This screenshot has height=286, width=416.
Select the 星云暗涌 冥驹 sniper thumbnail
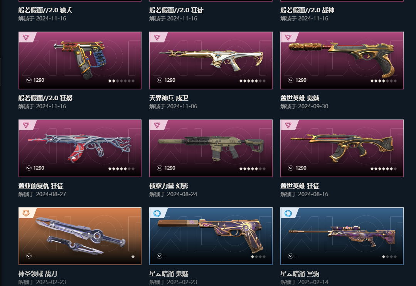point(342,236)
